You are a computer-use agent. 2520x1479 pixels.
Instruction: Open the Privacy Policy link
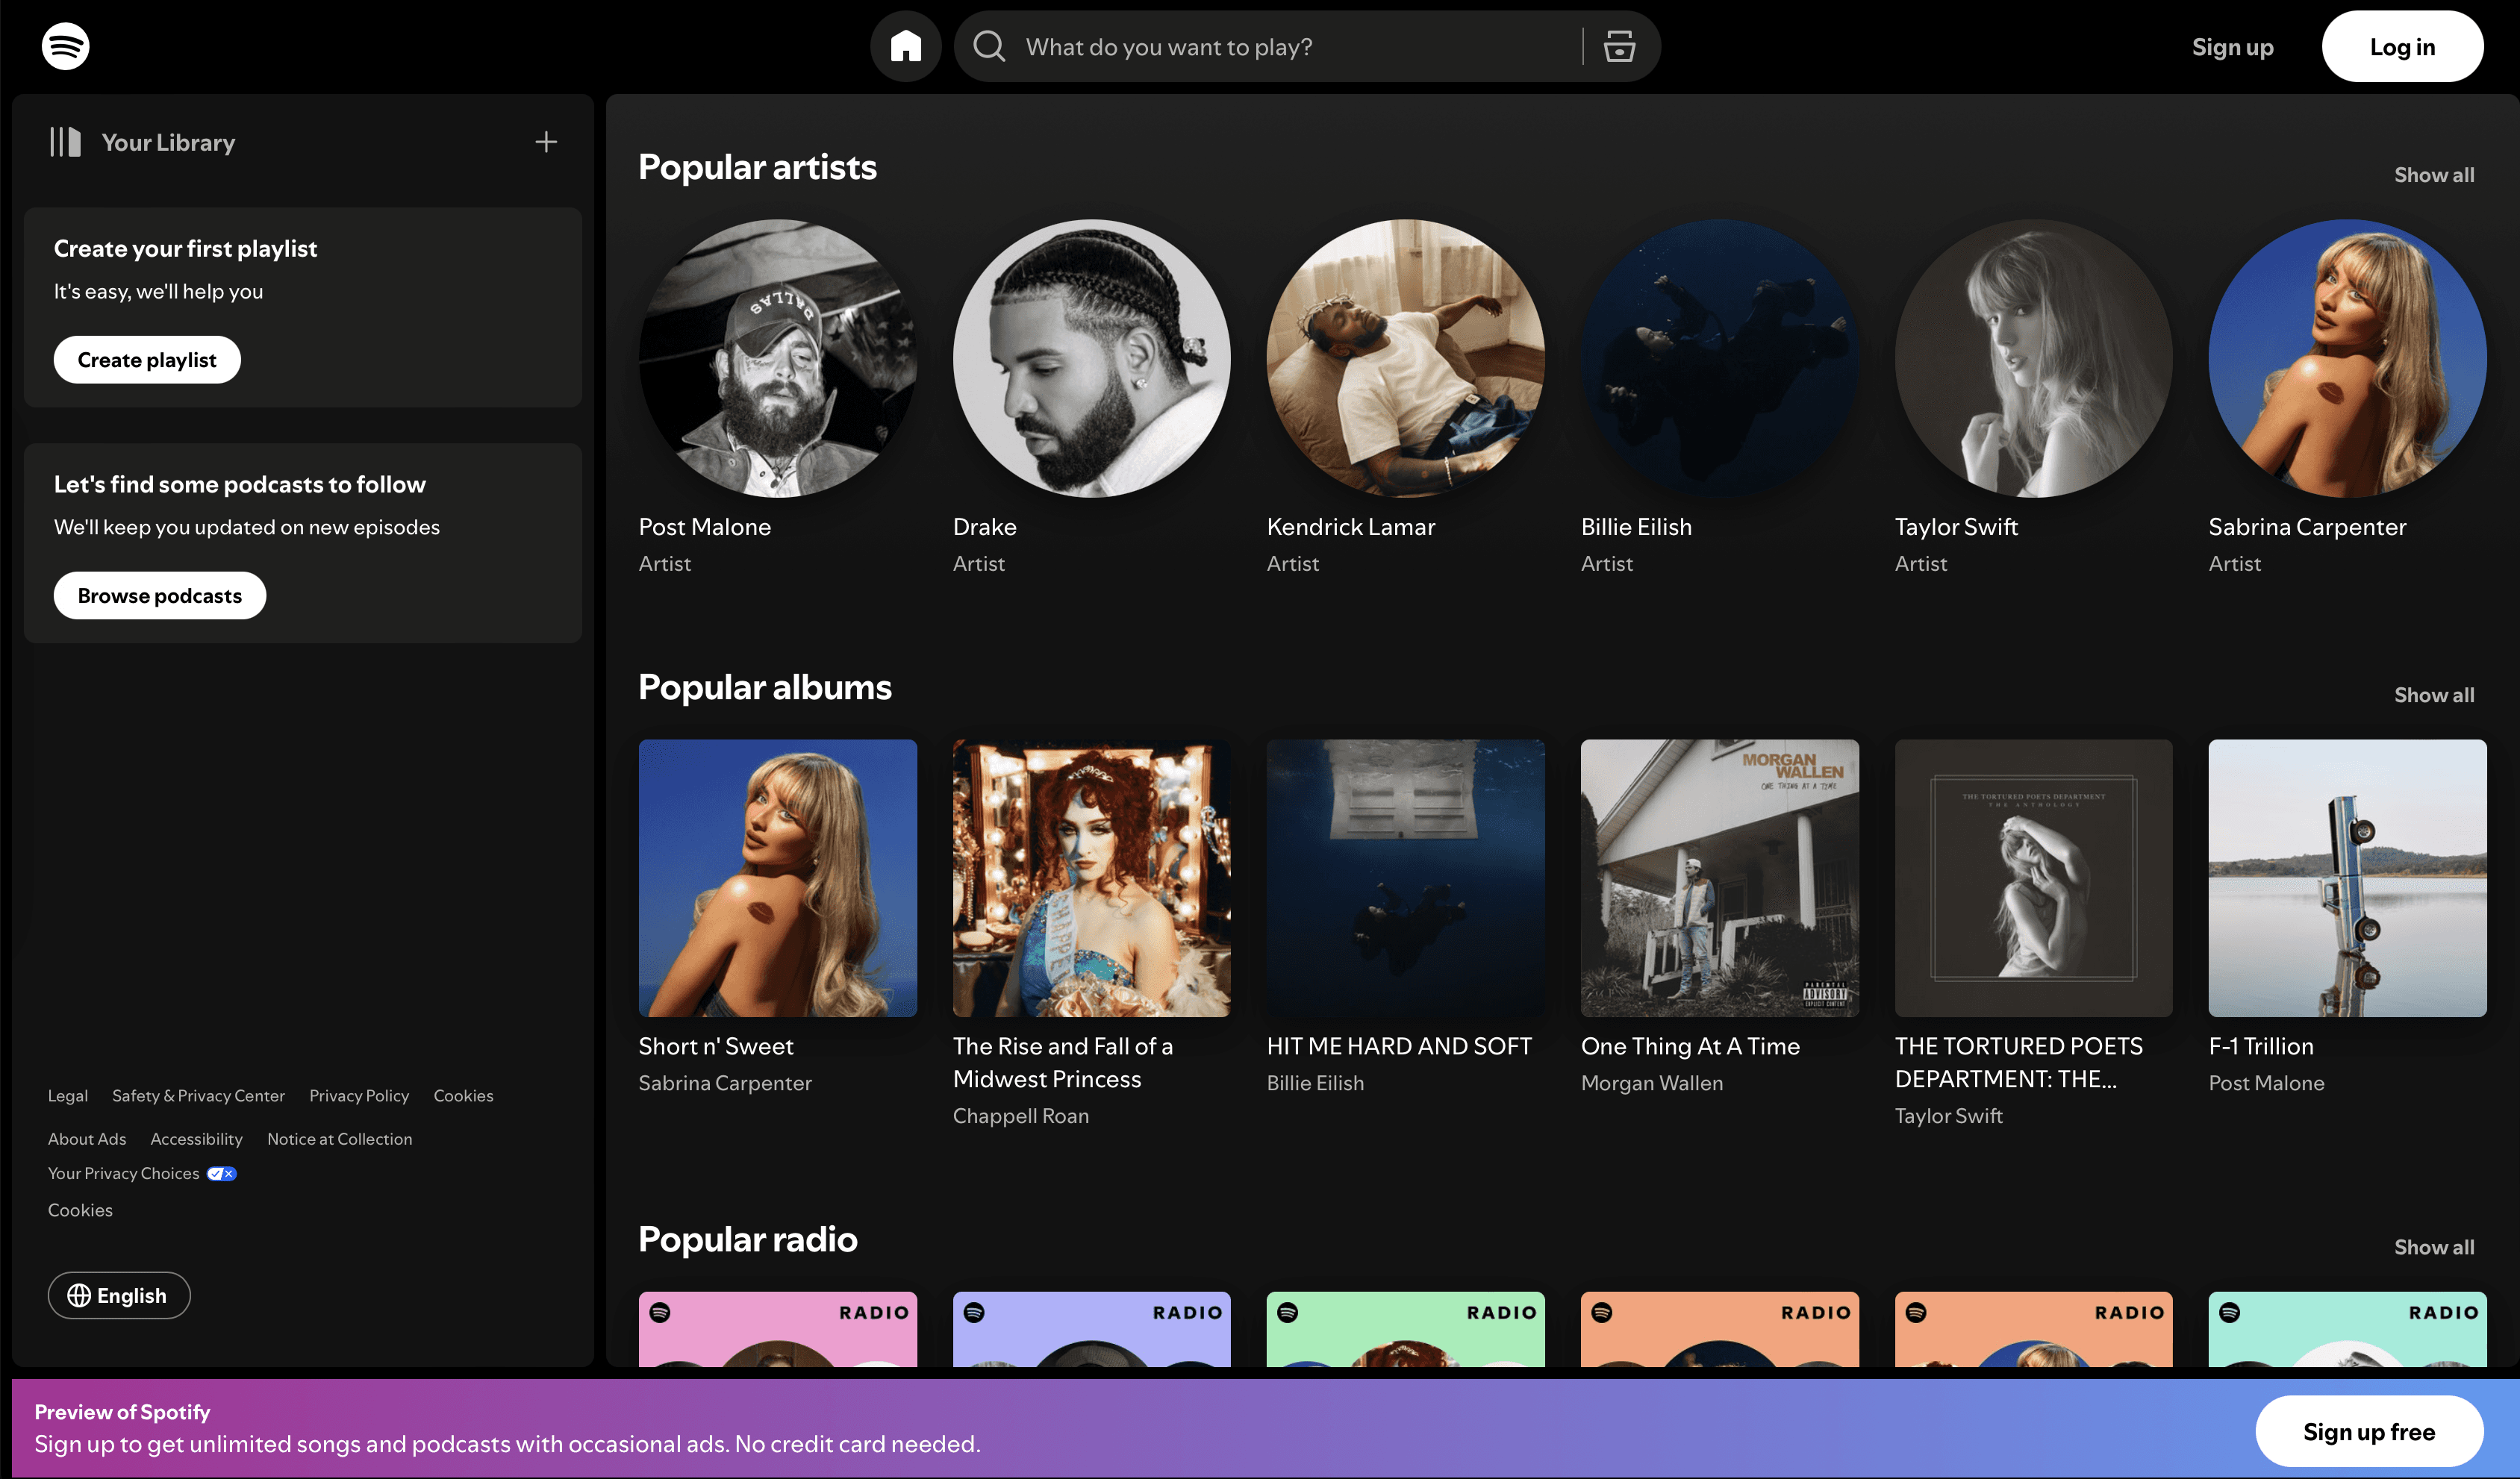point(359,1096)
